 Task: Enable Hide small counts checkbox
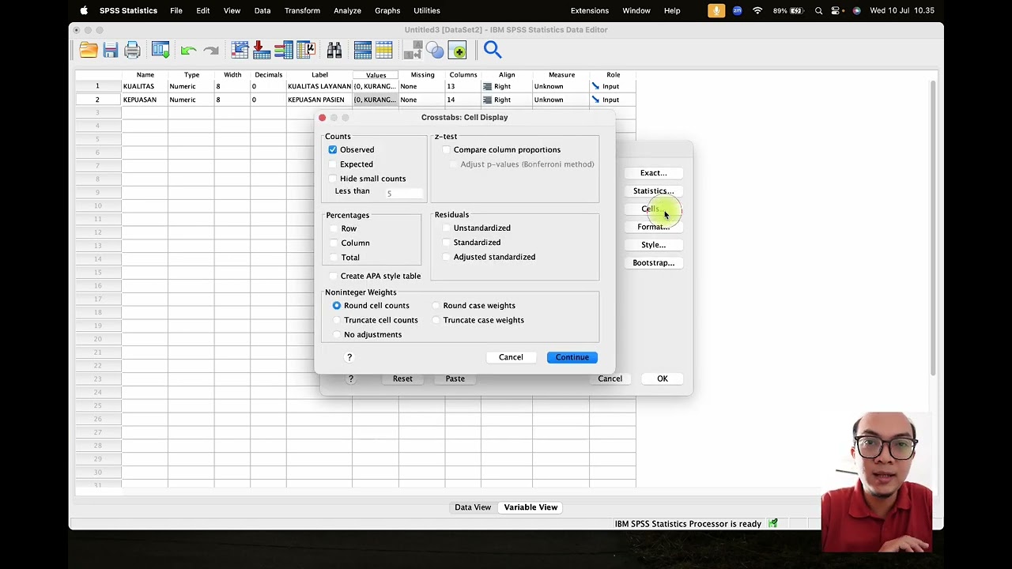click(333, 179)
